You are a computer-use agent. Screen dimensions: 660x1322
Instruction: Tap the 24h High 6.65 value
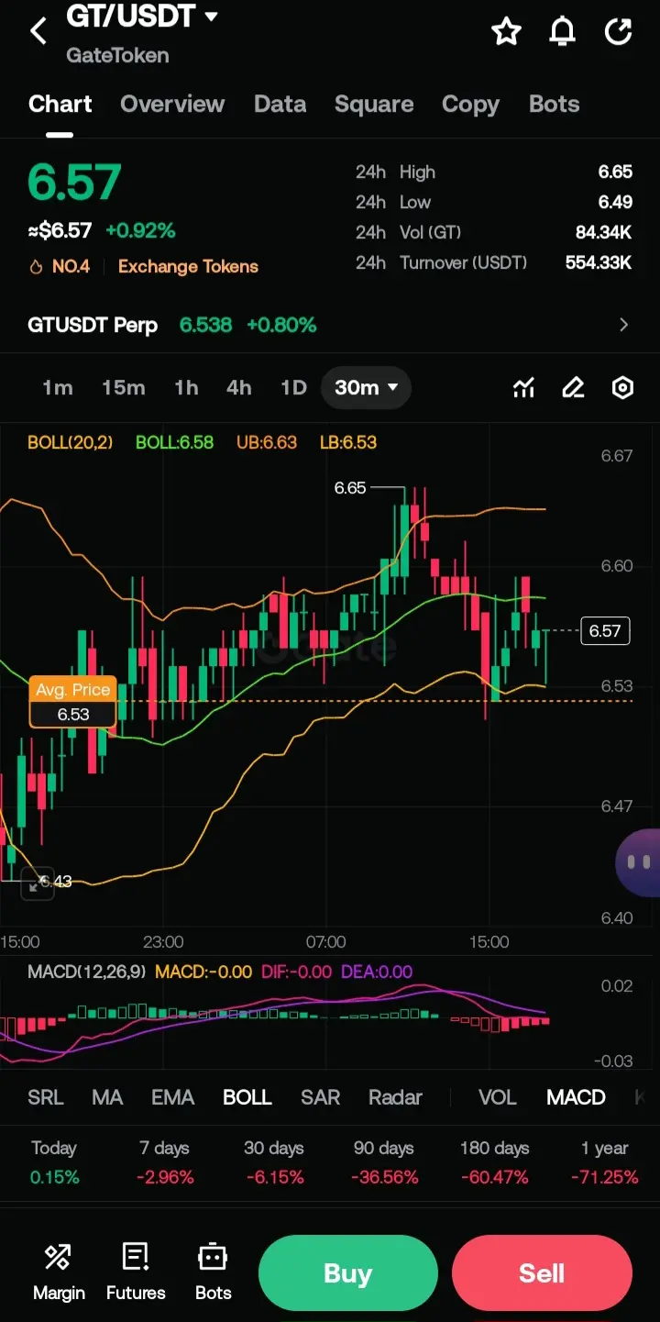point(615,172)
